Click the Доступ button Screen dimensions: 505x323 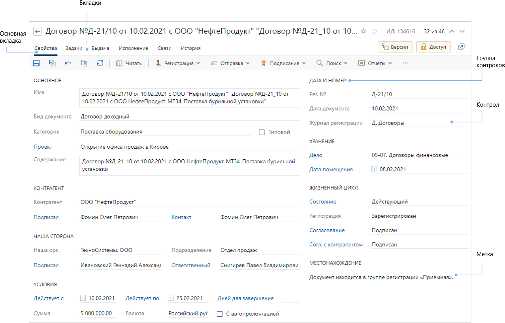(x=433, y=47)
